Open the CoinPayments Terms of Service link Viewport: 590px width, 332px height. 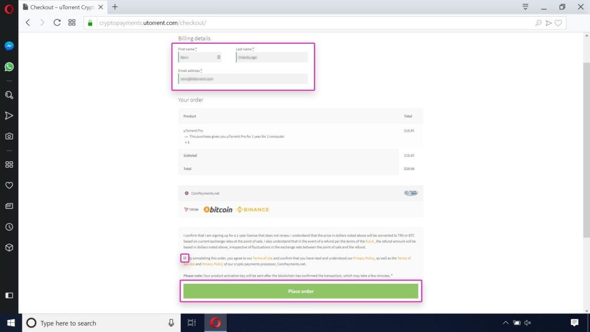click(x=404, y=258)
